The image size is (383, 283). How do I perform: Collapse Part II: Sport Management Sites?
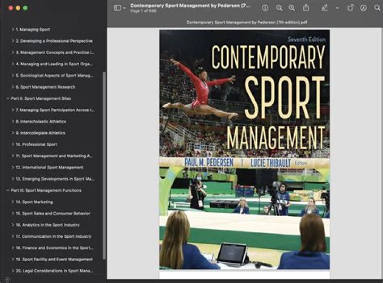[x=8, y=98]
